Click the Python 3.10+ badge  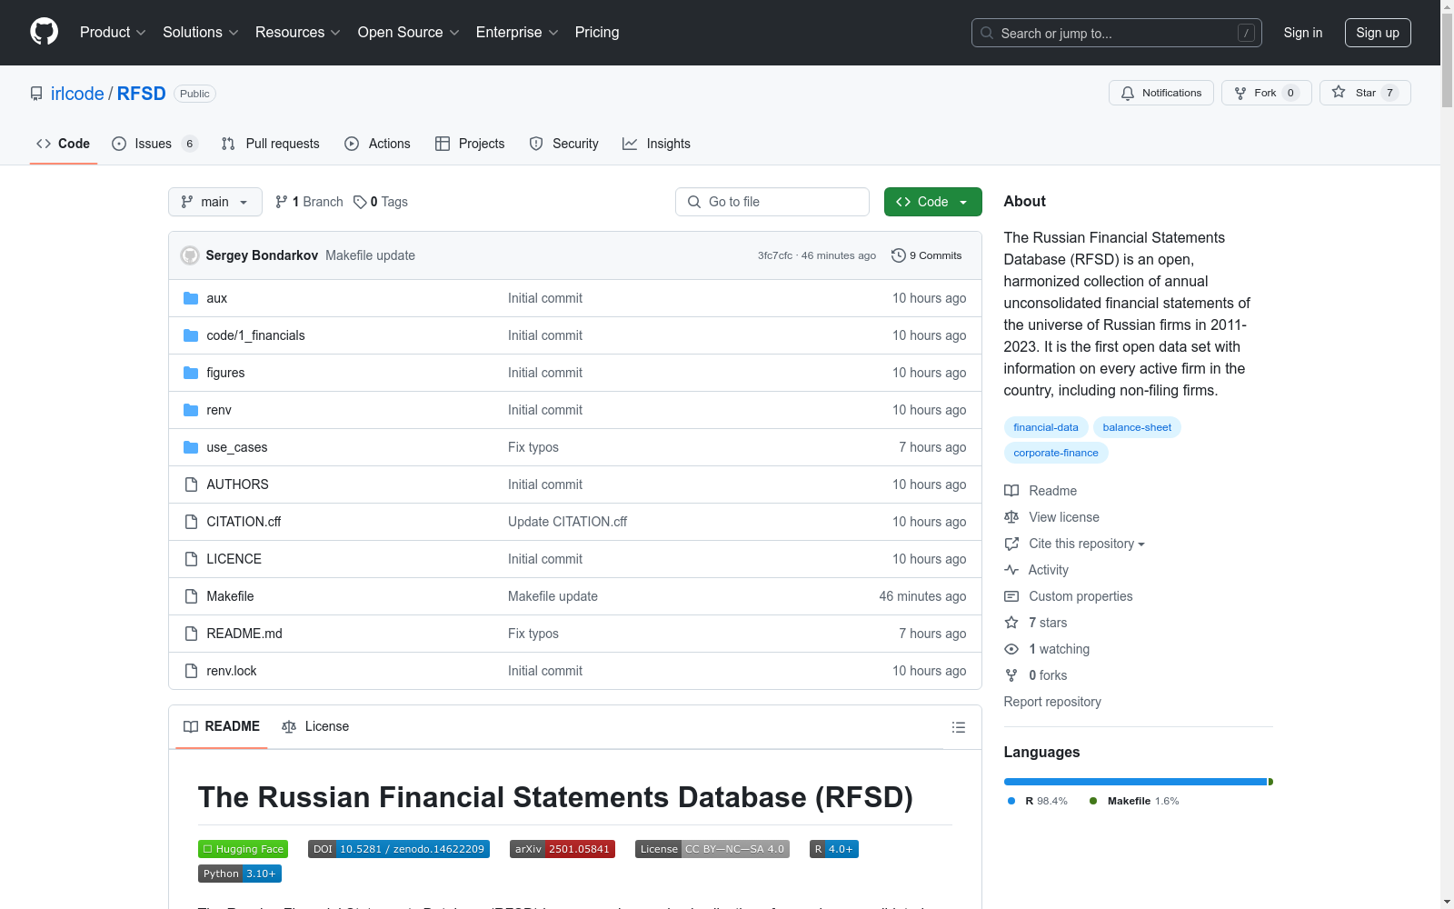240,874
